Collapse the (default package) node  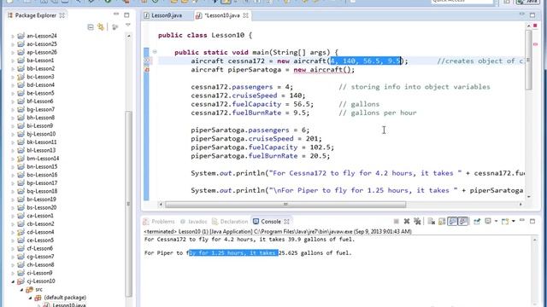[31, 298]
